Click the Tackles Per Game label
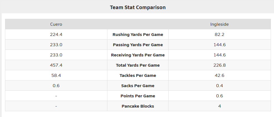The width and height of the screenshot is (274, 117). [138, 76]
